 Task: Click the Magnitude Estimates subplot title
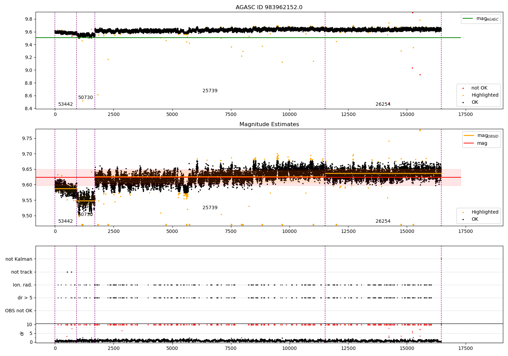[269, 124]
